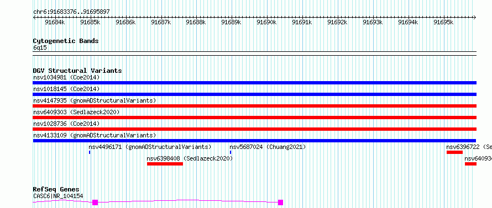Click the nsv6398408 (Sedlazeck2020) label
Image resolution: width=492 pixels, height=208 pixels.
[190, 158]
